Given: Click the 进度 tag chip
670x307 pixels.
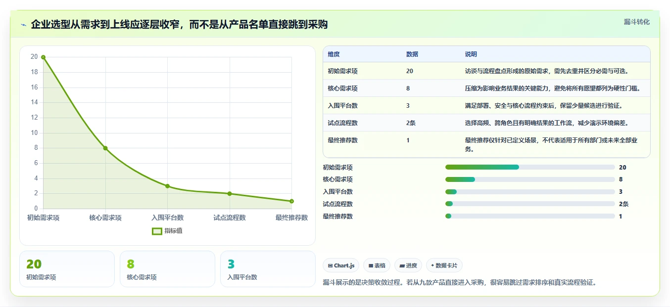Looking at the screenshot, I should point(408,265).
